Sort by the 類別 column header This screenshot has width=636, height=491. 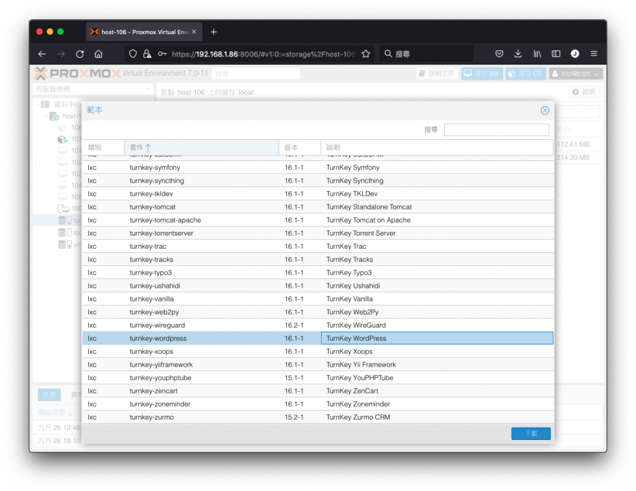pyautogui.click(x=104, y=147)
